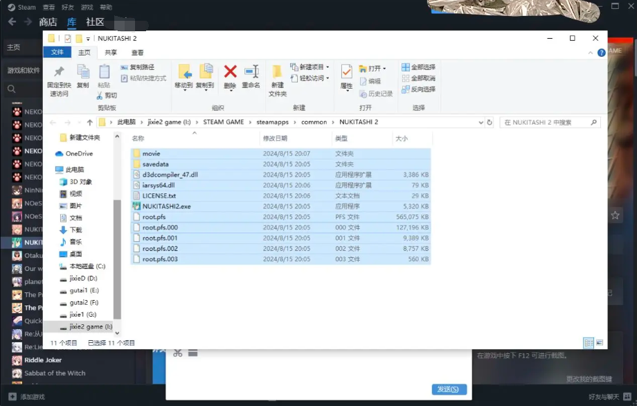This screenshot has width=637, height=406.
Task: Click the search box for NUKITASHI 2
Action: tap(547, 123)
